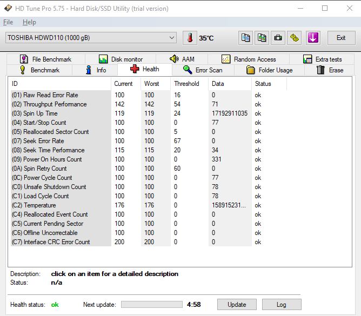Open the TOSHIBA HDWD110 drive dropdown

(x=91, y=38)
